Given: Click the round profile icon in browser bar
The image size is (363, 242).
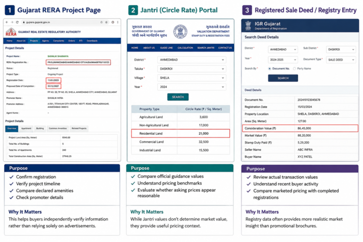Looking at the screenshot, I should click(x=113, y=22).
